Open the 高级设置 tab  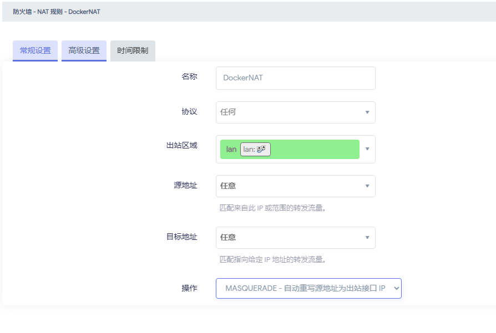click(84, 50)
